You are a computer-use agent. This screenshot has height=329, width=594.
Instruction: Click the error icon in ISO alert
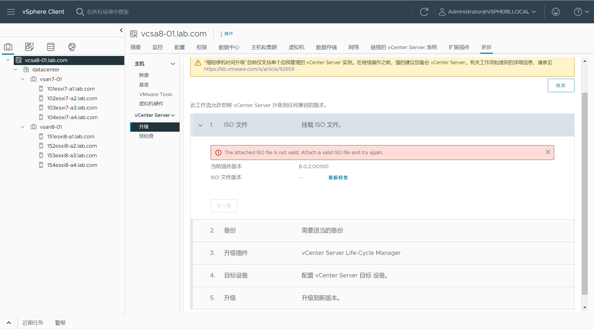click(218, 153)
